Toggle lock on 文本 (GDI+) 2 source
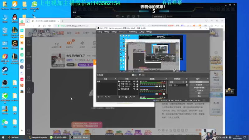This screenshot has height=140, width=249. click(137, 84)
